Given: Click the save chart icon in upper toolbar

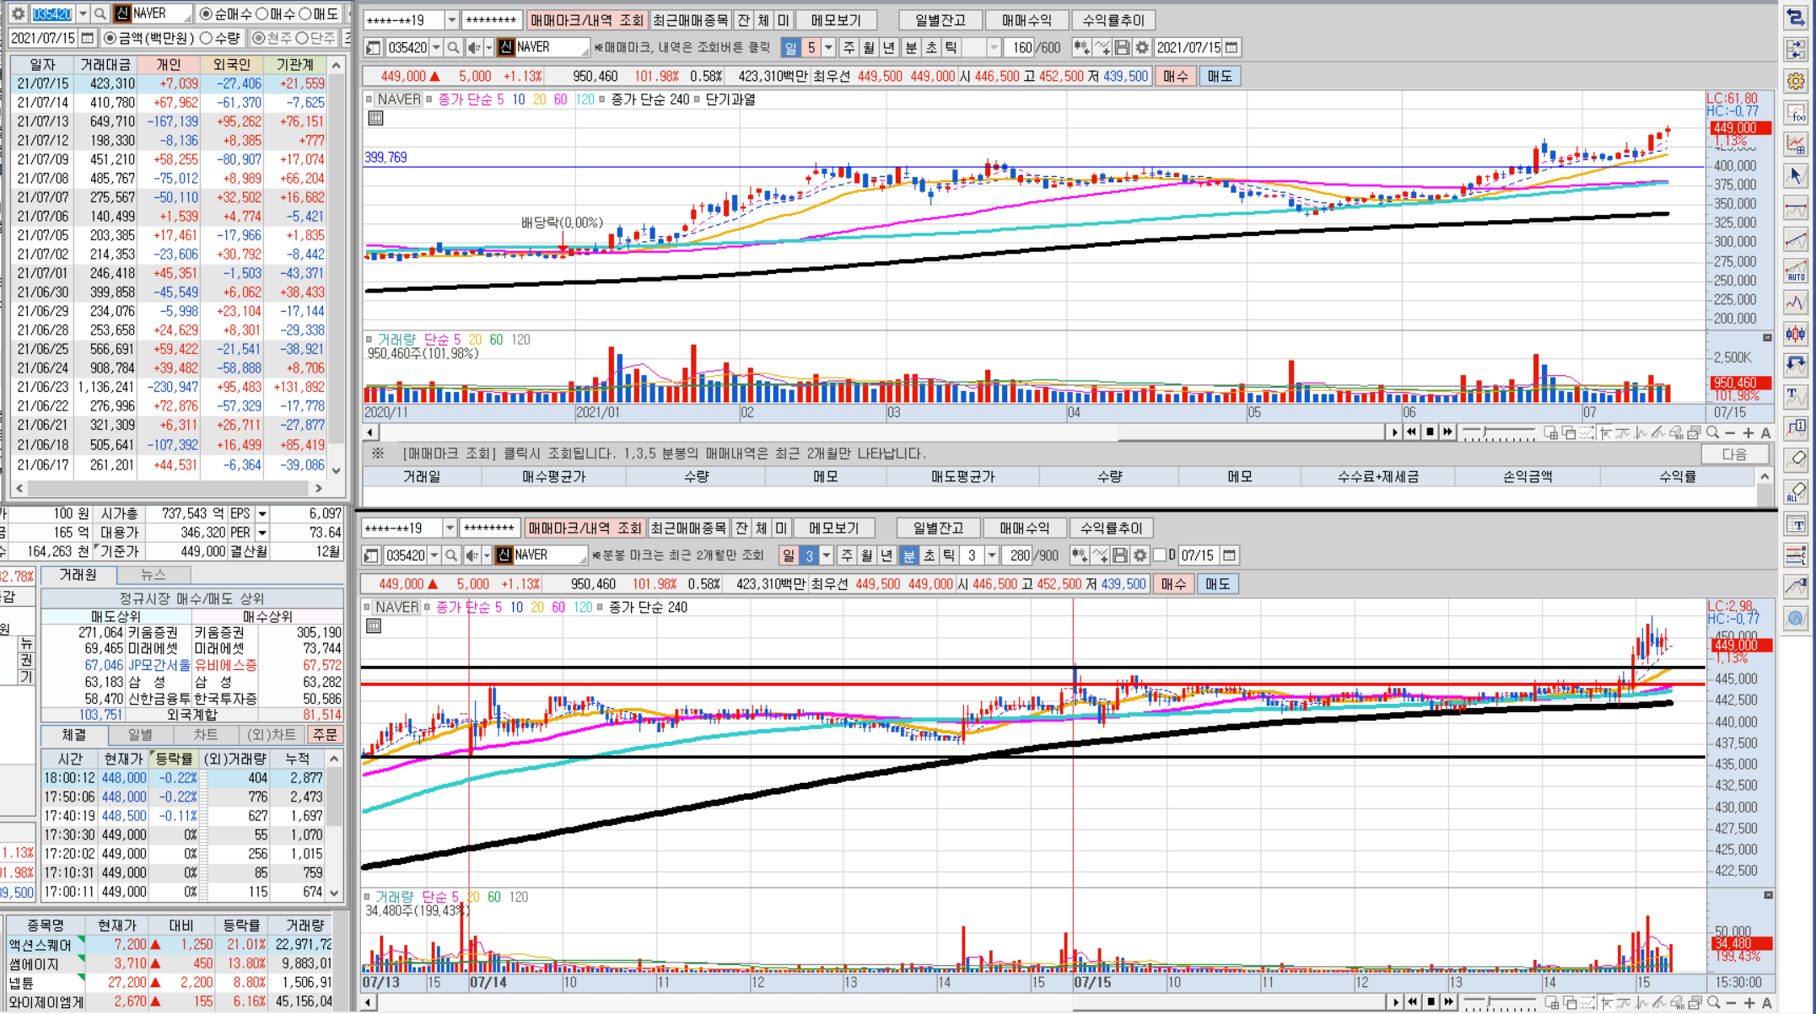Looking at the screenshot, I should [1122, 48].
